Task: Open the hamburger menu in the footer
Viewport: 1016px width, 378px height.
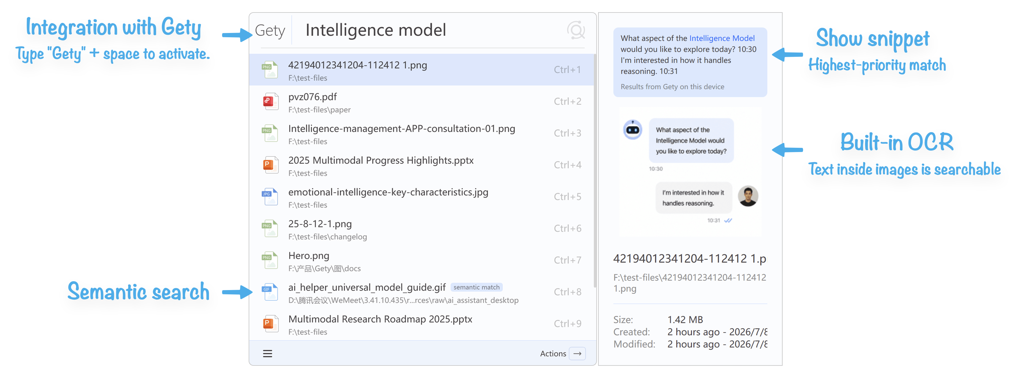Action: pos(267,354)
